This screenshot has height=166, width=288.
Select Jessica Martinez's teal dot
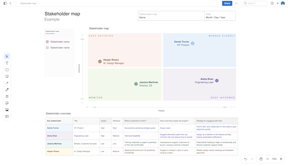pos(136,84)
